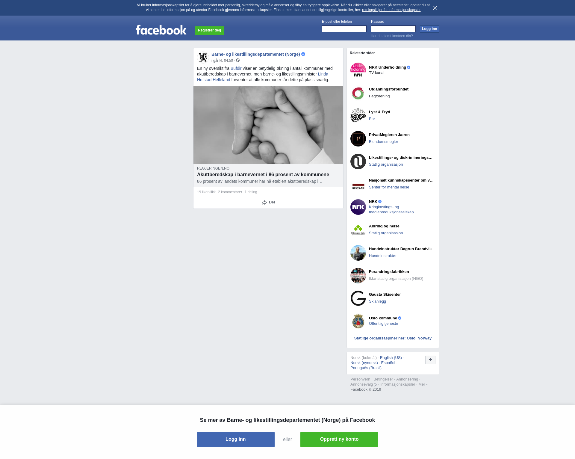Image resolution: width=575 pixels, height=459 pixels.
Task: Click the Utdanningsforbundet logo icon
Action: [x=358, y=93]
